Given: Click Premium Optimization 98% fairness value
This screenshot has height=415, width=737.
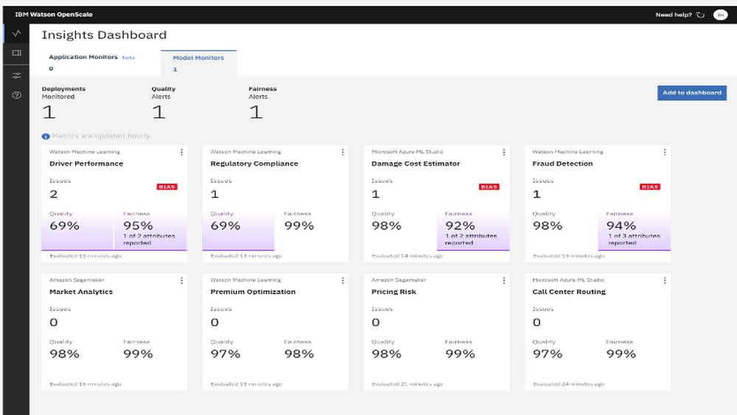Looking at the screenshot, I should coord(299,355).
